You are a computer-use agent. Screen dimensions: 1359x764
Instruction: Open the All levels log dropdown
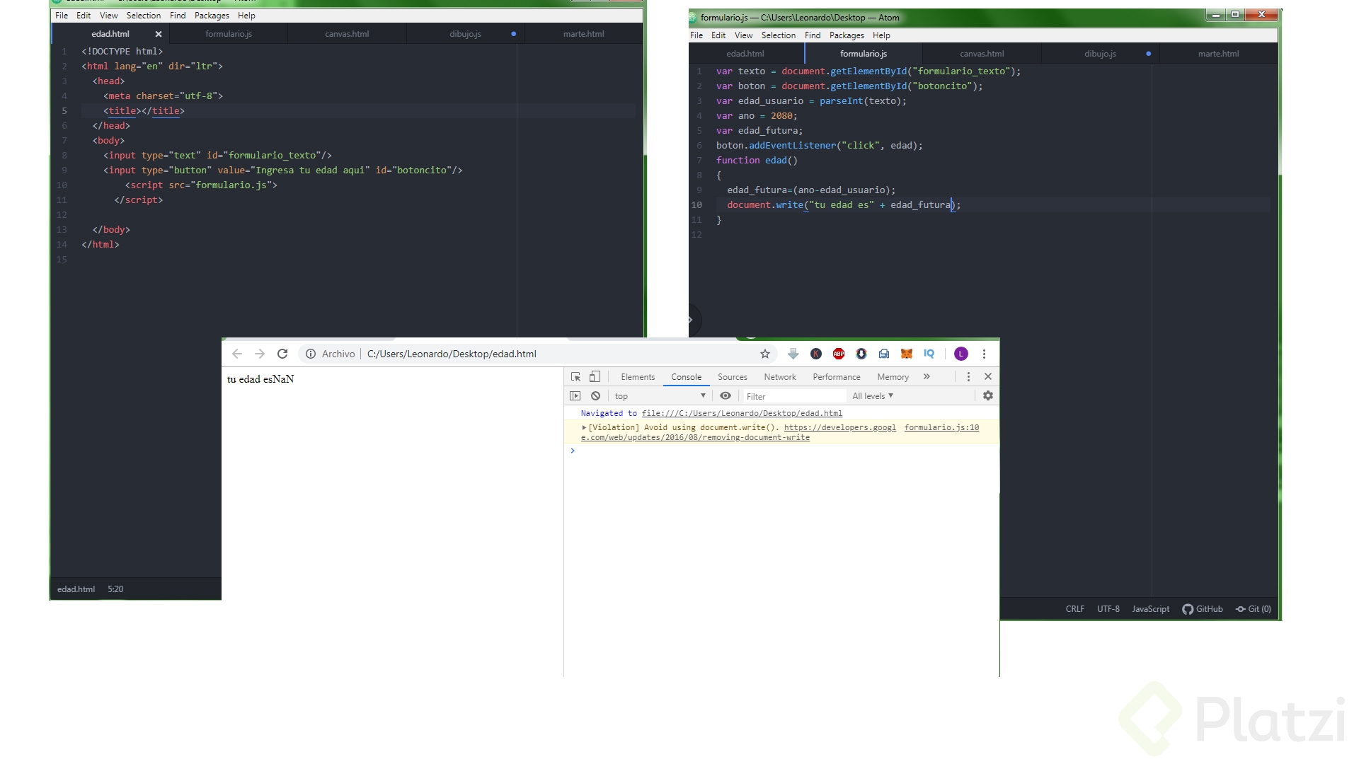tap(873, 396)
